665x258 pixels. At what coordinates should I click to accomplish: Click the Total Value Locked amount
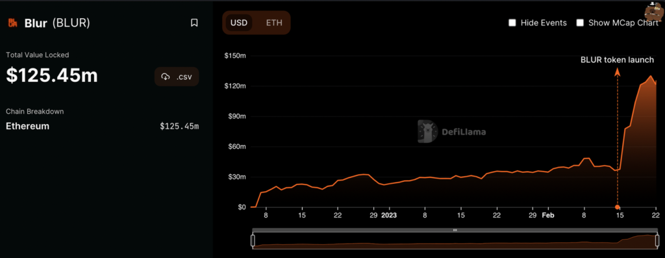tap(52, 75)
